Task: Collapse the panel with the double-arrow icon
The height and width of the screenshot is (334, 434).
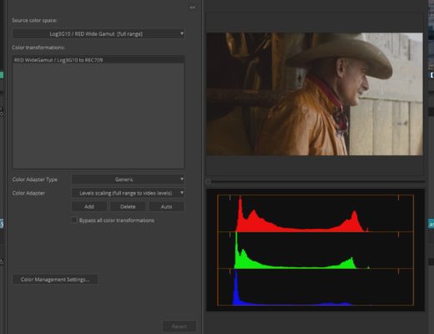Action: 192,8
